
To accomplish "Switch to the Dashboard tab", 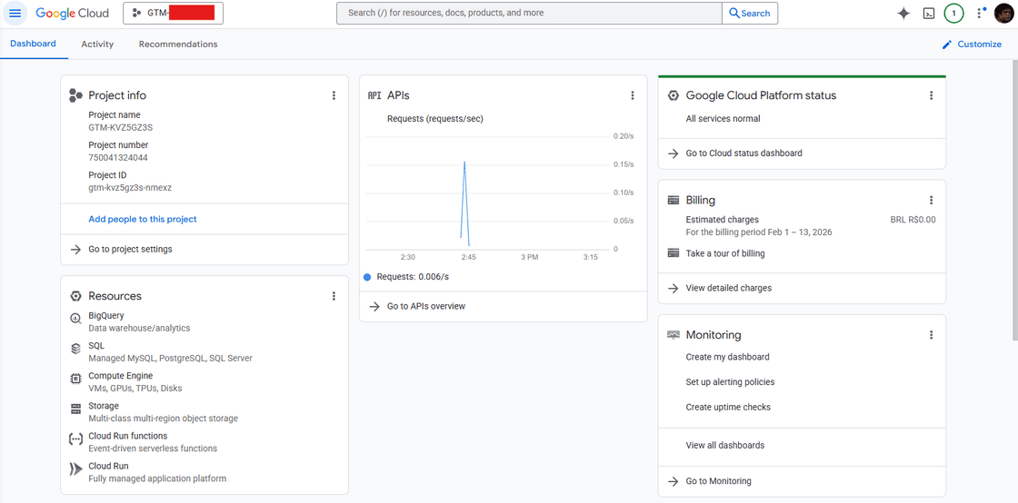I will pos(33,44).
